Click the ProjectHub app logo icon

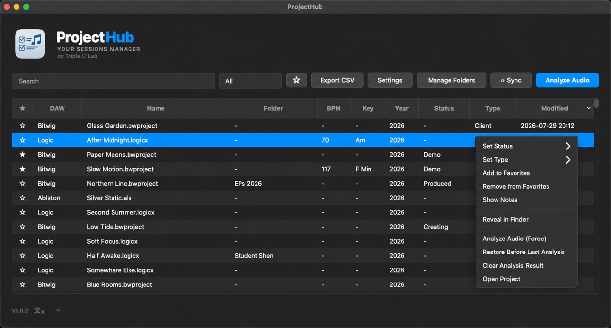pyautogui.click(x=30, y=44)
